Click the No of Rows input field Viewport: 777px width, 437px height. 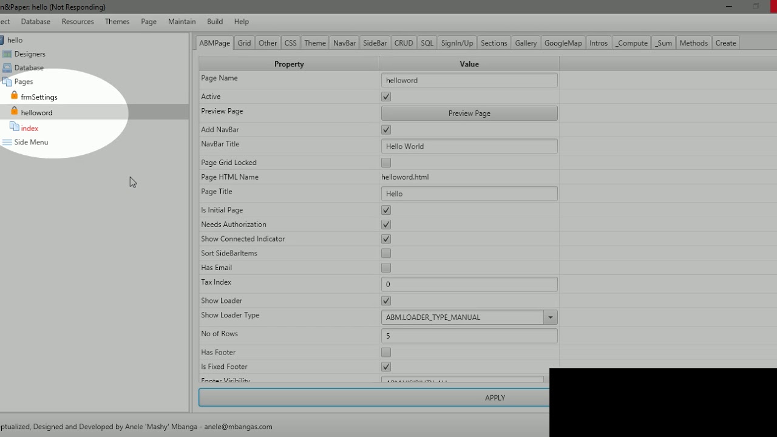pyautogui.click(x=469, y=336)
